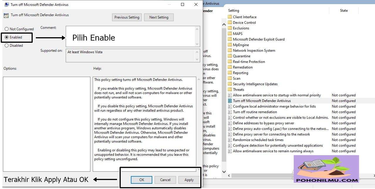
Task: Click policy icon for Turn off Microsoft Defender Antivirus
Action: point(230,101)
